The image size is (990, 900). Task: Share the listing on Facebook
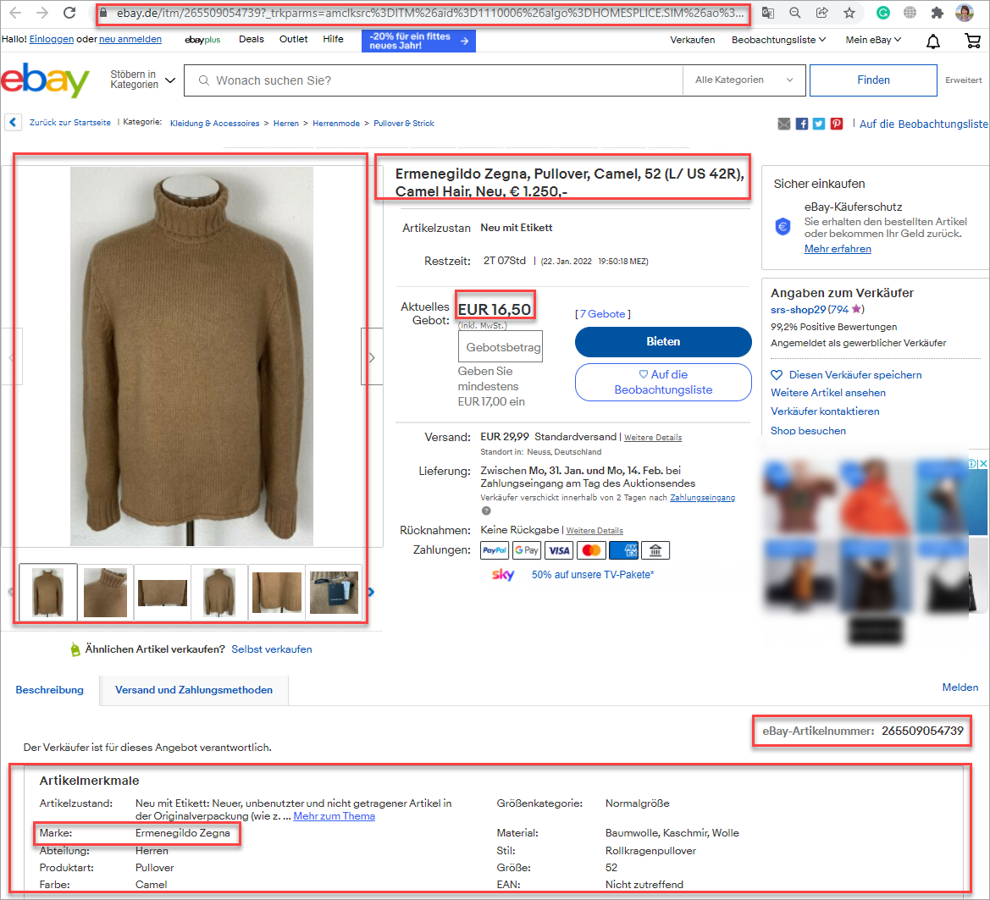(x=802, y=124)
